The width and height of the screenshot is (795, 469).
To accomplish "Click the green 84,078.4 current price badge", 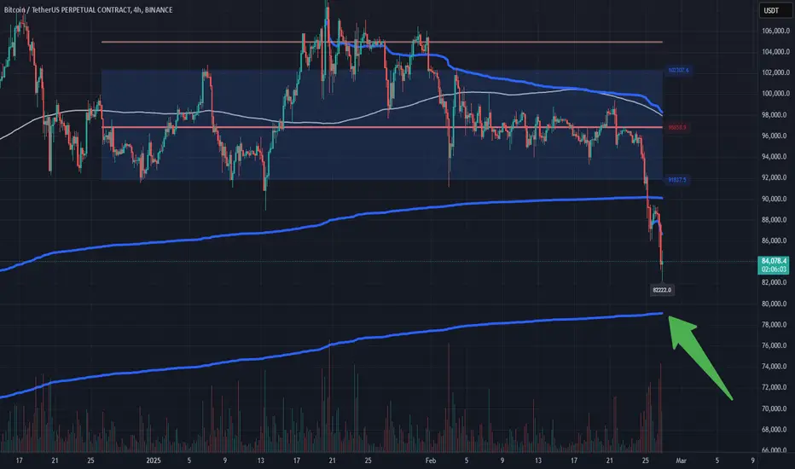I will pos(774,261).
